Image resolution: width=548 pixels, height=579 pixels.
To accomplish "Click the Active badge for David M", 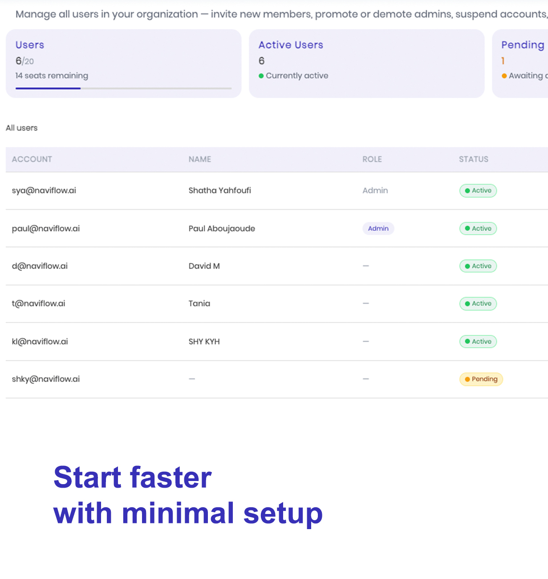I will pyautogui.click(x=478, y=266).
